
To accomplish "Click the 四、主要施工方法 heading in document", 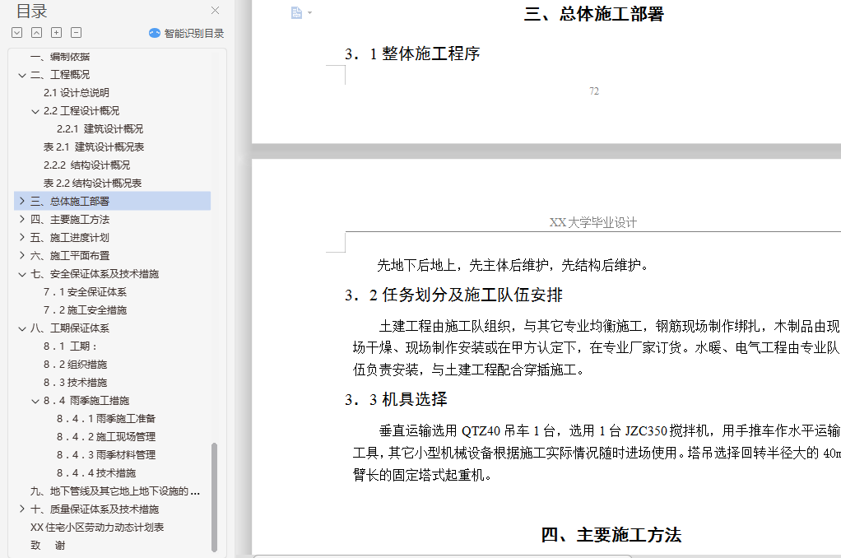I will click(x=611, y=535).
